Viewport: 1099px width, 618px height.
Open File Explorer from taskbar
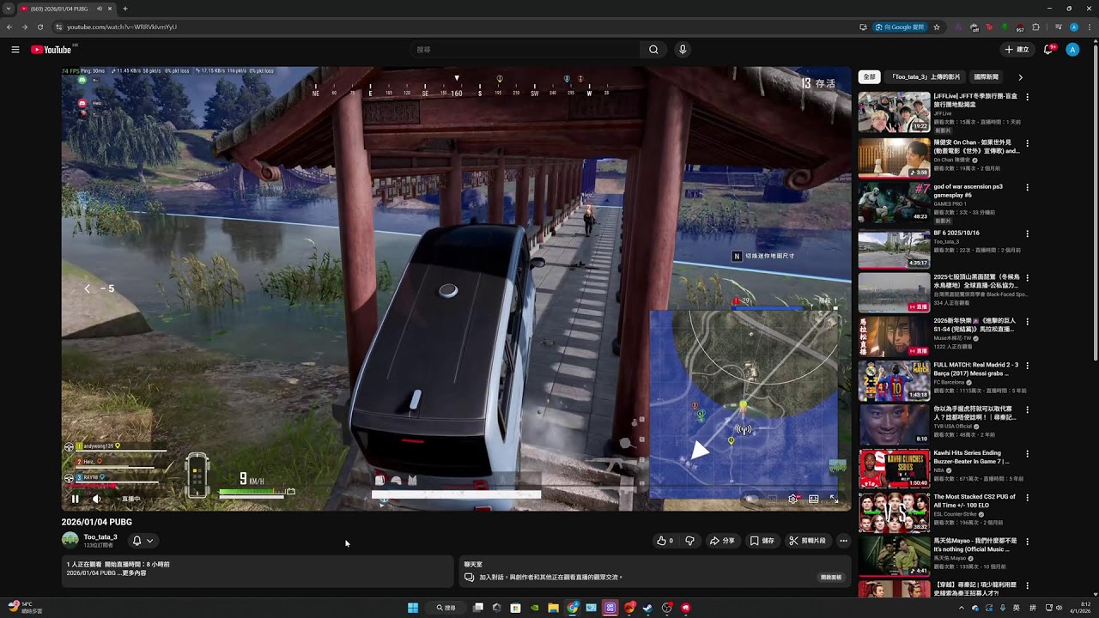554,608
